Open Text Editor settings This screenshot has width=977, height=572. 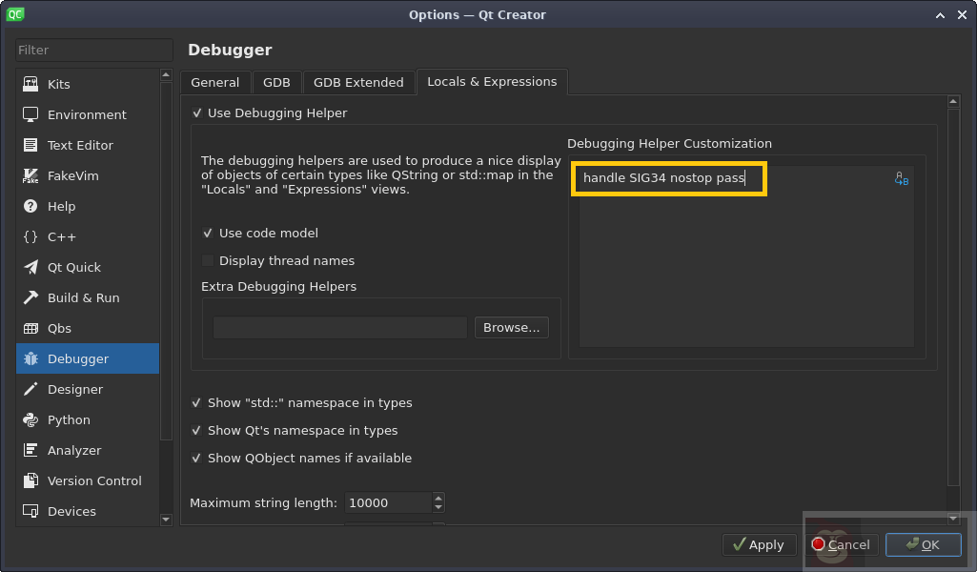tap(79, 145)
